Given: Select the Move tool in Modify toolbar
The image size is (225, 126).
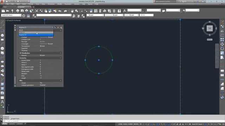Looking at the screenshot, I should pyautogui.click(x=222, y=44).
